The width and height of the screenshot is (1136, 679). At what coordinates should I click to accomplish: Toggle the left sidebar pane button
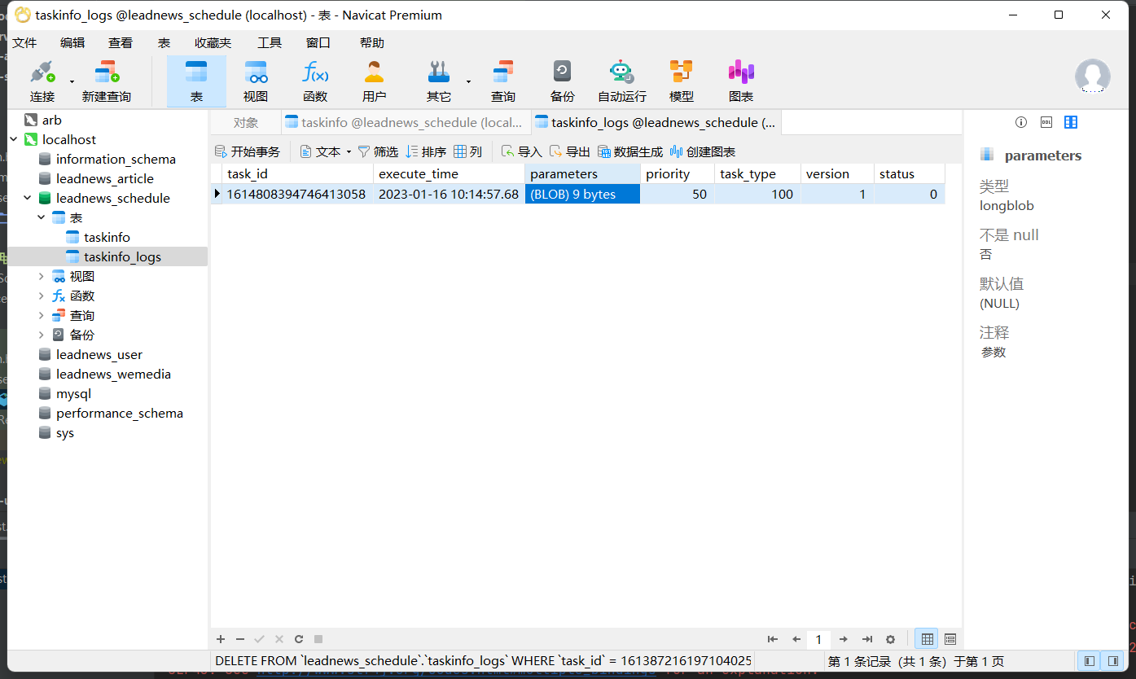(1088, 660)
